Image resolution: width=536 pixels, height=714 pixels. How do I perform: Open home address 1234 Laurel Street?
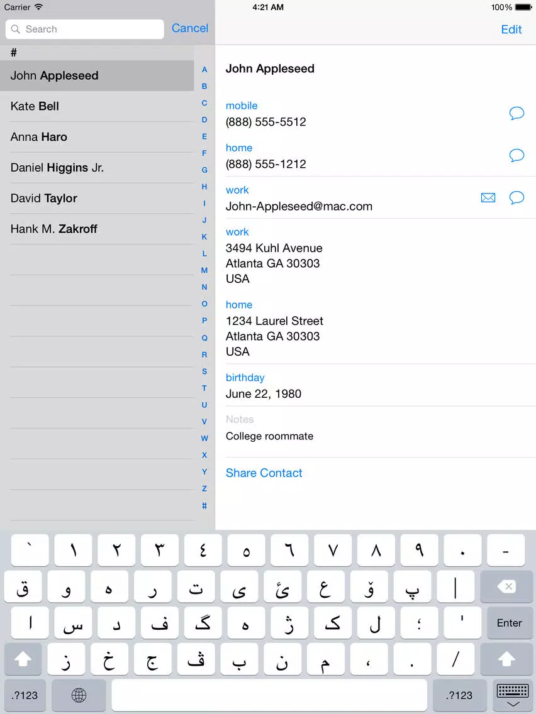point(274,336)
